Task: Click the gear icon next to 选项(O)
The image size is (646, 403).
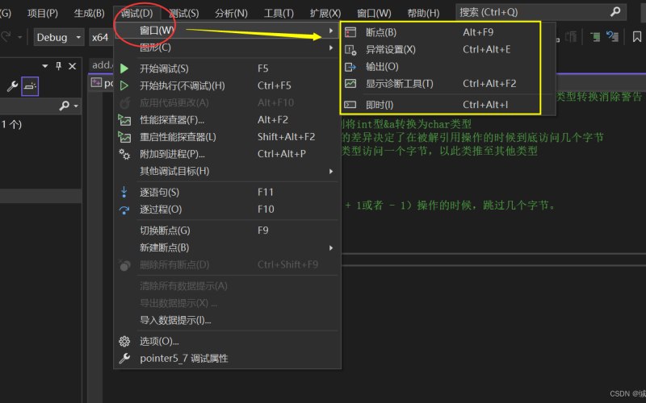Action: click(124, 341)
